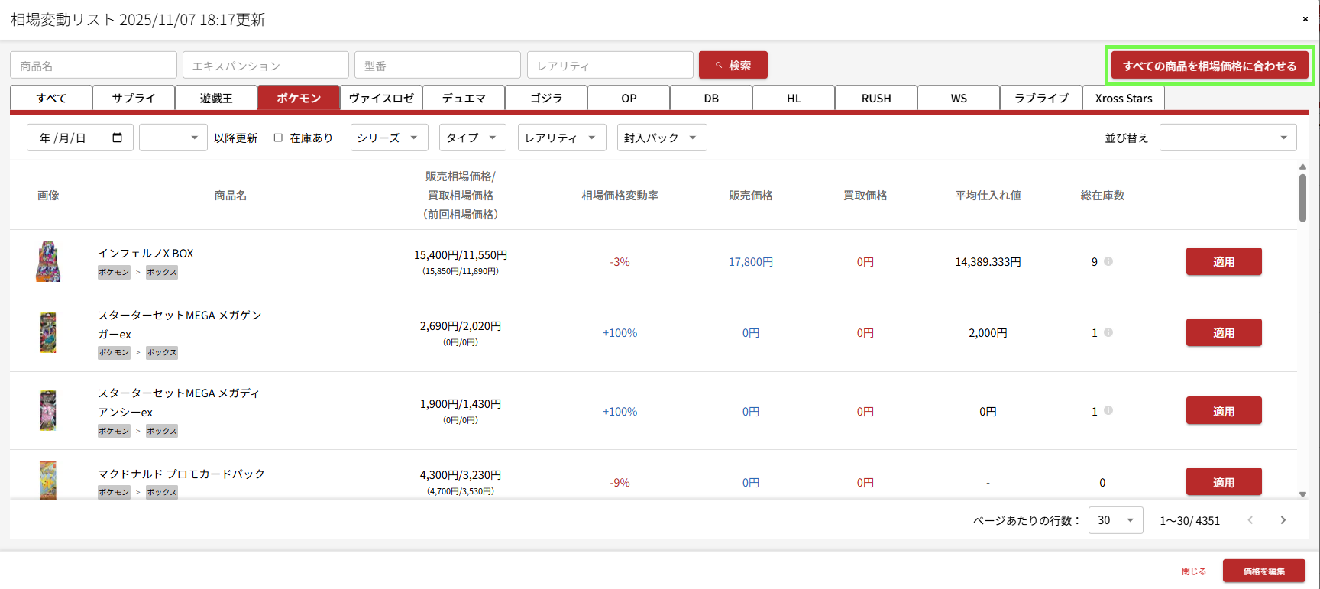Image resolution: width=1320 pixels, height=589 pixels.
Task: Switch to the 遊戯王 tab
Action: [x=216, y=99]
